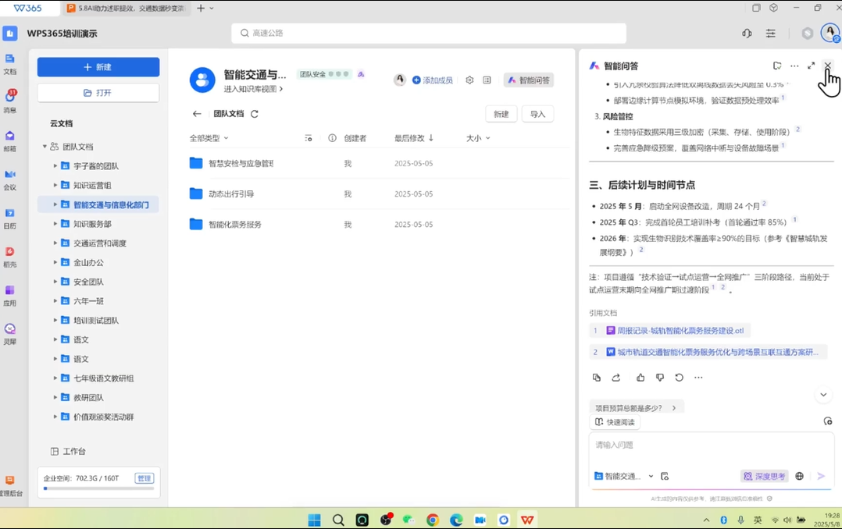The width and height of the screenshot is (842, 529).
Task: Refresh the 团队文档 file list
Action: click(255, 114)
